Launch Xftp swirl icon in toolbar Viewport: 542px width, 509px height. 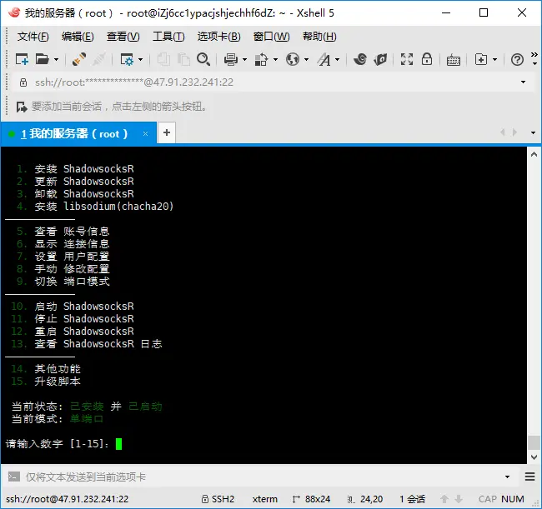pos(360,59)
